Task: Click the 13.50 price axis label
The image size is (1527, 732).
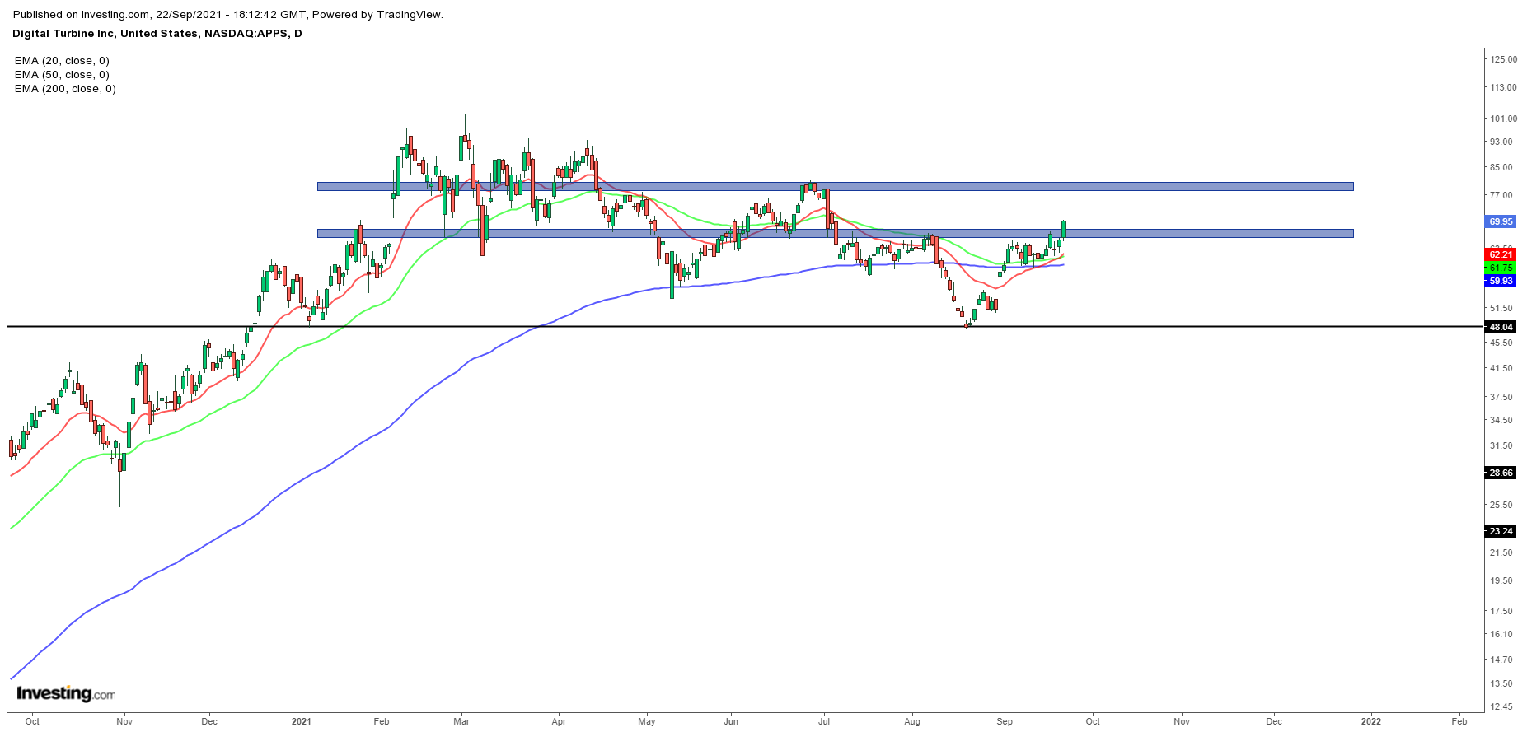Action: [1501, 683]
